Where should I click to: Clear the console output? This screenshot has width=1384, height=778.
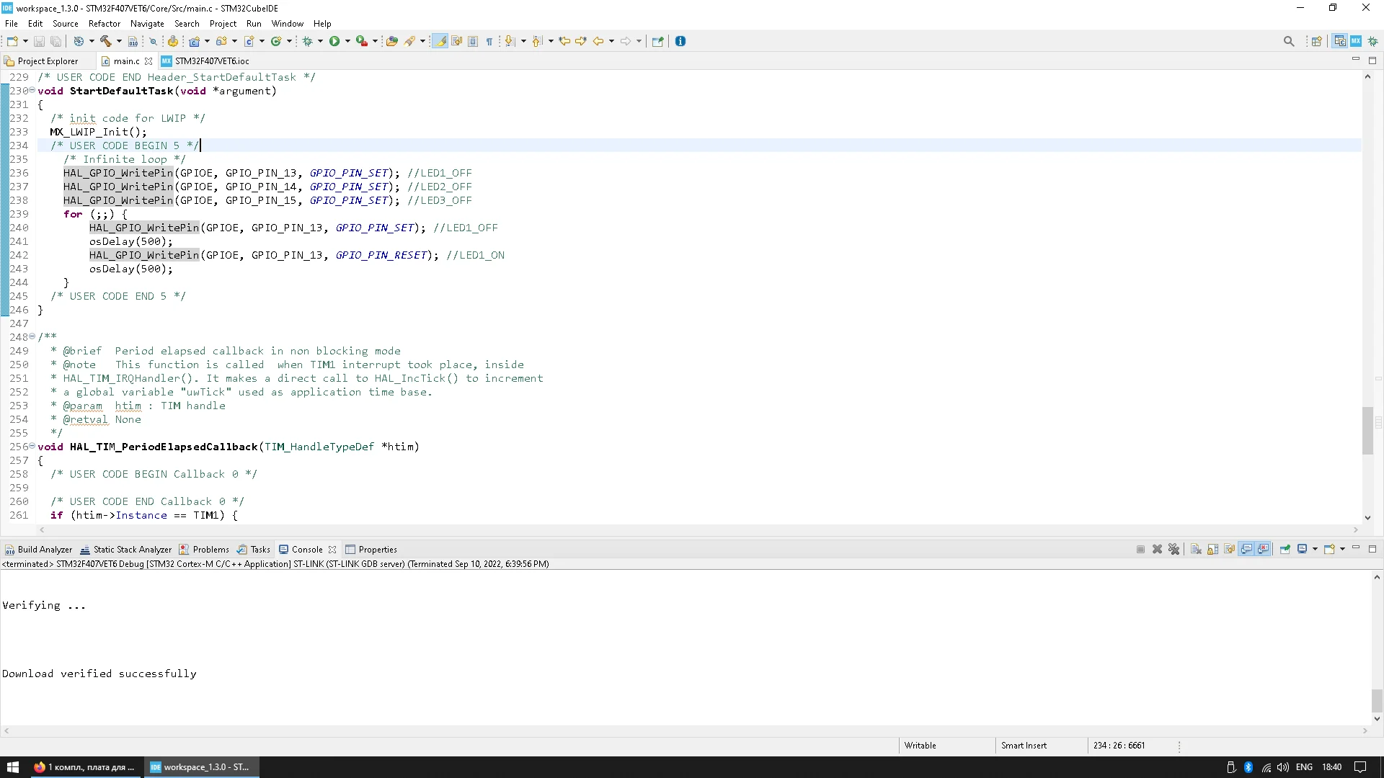tap(1196, 549)
